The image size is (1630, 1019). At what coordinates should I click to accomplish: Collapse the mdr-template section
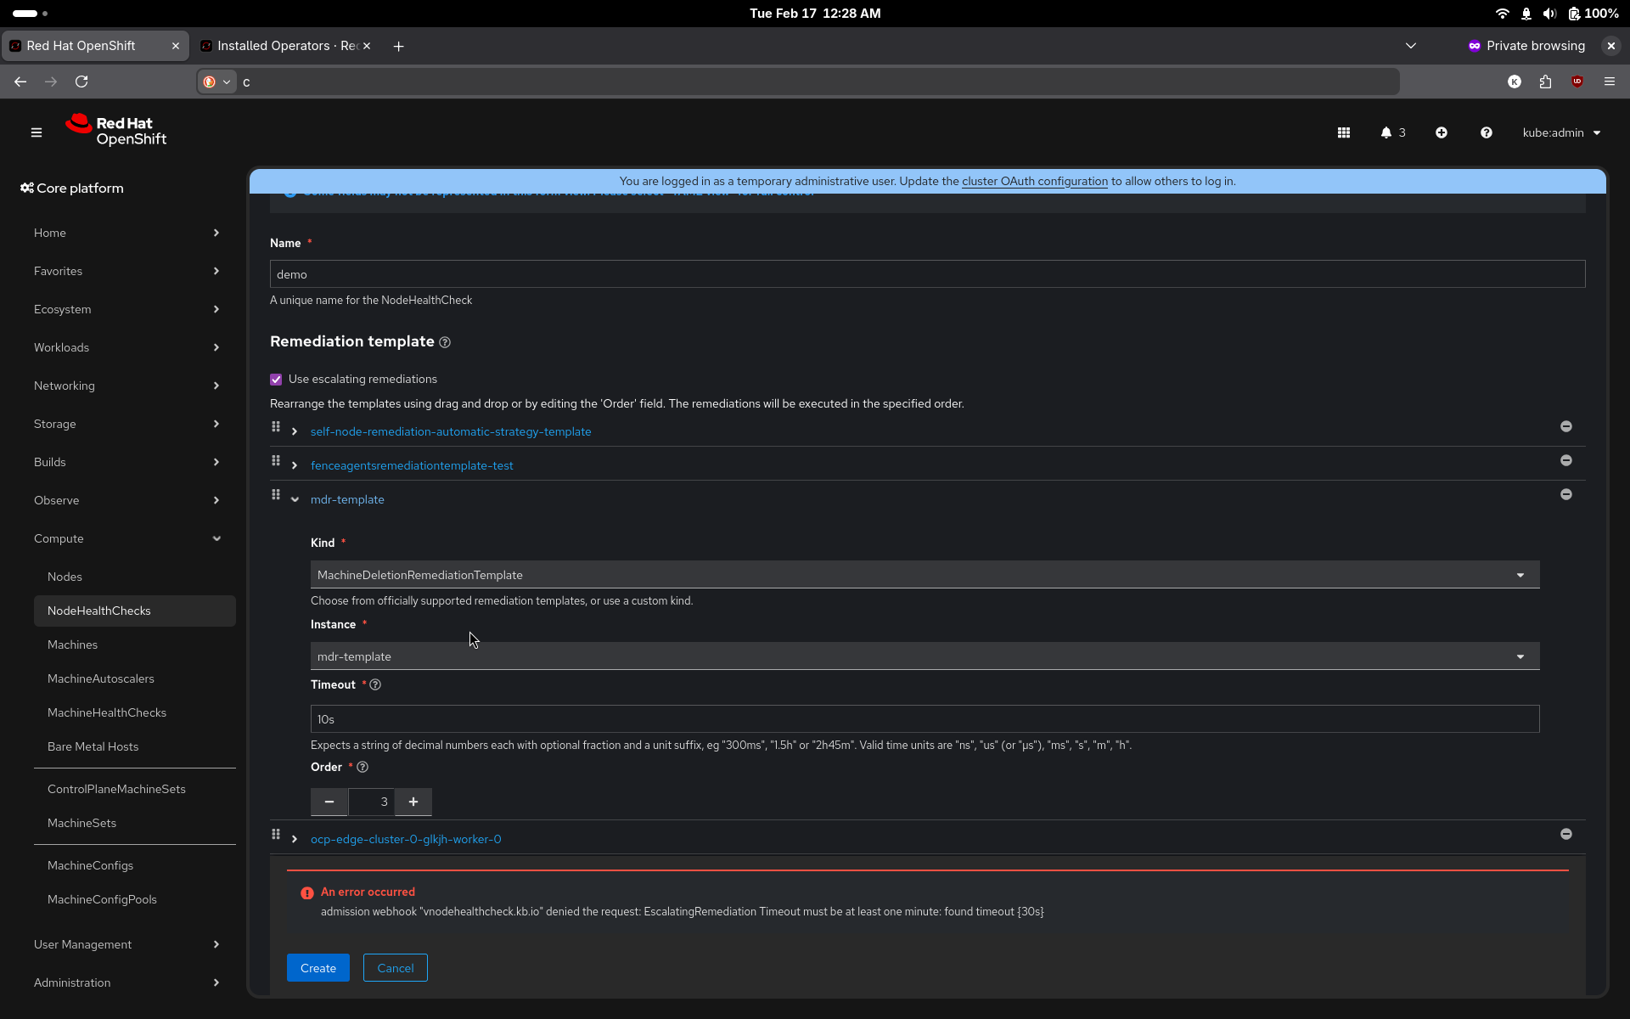(x=295, y=500)
